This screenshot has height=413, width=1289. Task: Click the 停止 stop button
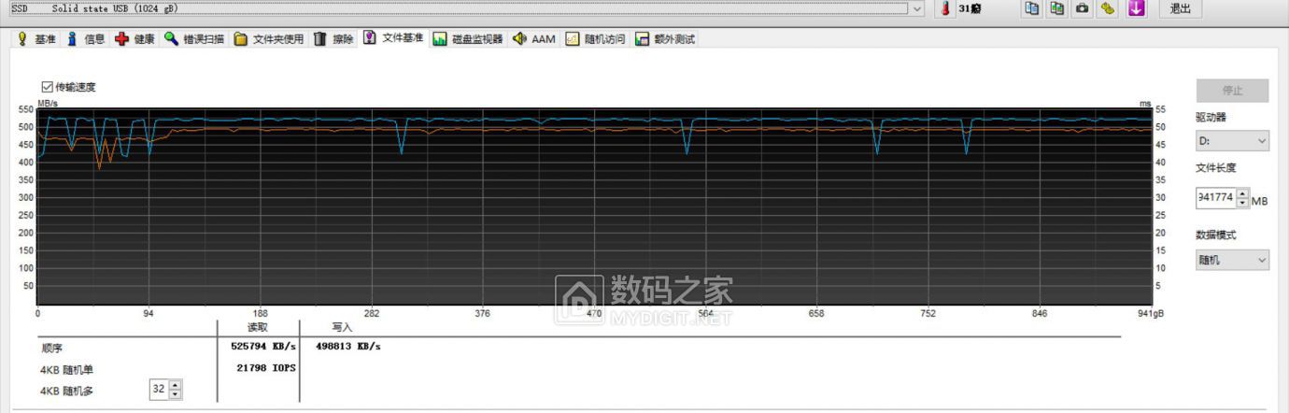point(1232,91)
